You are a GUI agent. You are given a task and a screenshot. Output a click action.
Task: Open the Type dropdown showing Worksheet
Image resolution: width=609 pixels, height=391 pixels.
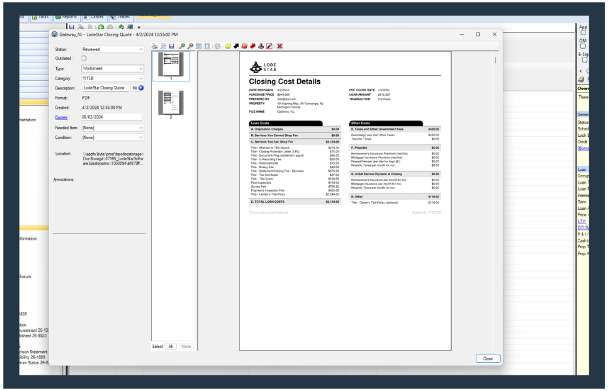(x=113, y=68)
